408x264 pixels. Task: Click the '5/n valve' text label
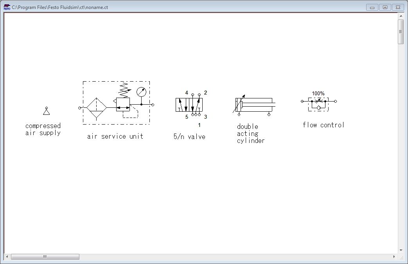click(x=189, y=137)
